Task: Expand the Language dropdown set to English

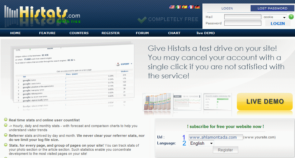Action: point(201,143)
